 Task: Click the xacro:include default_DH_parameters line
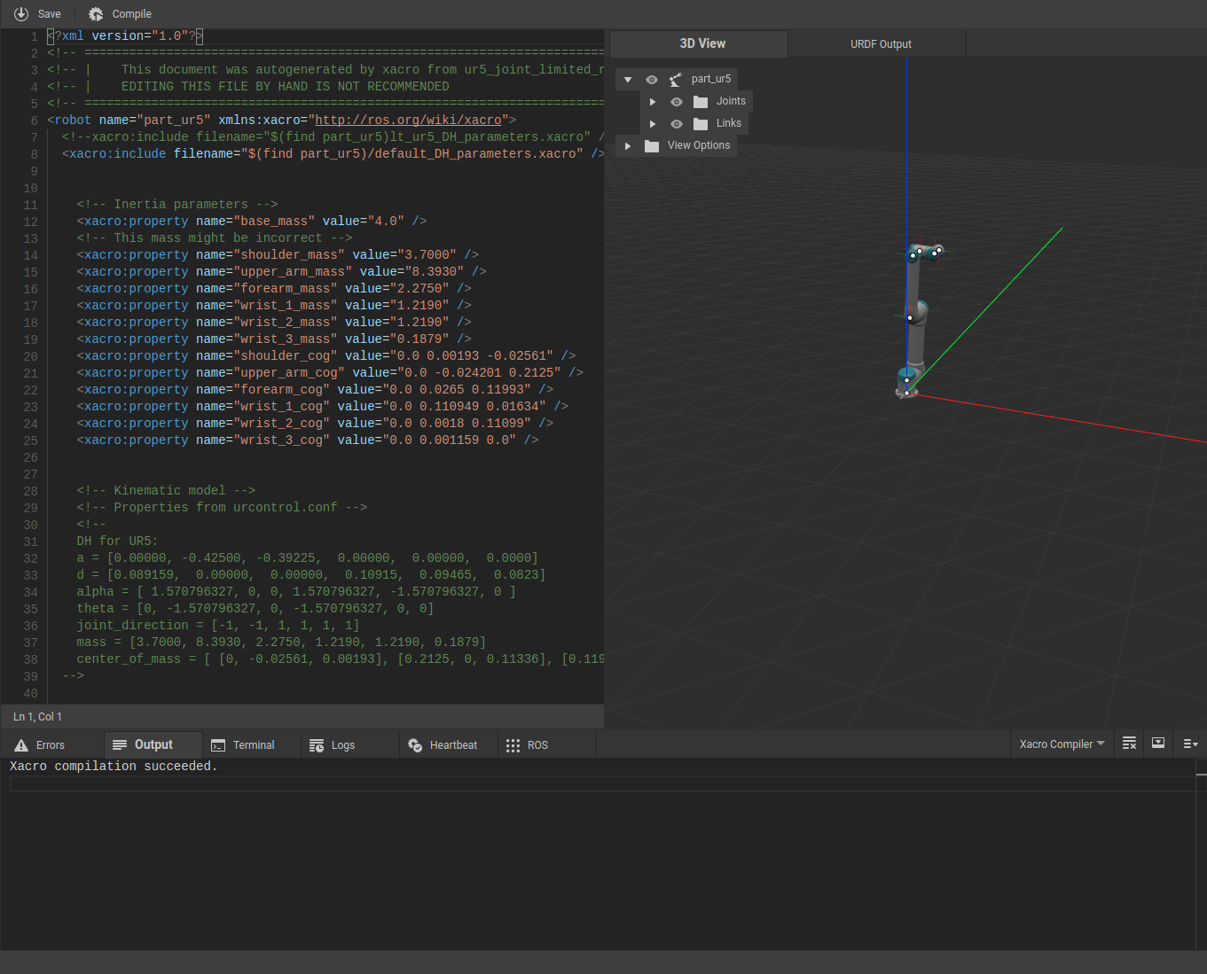[x=333, y=153]
